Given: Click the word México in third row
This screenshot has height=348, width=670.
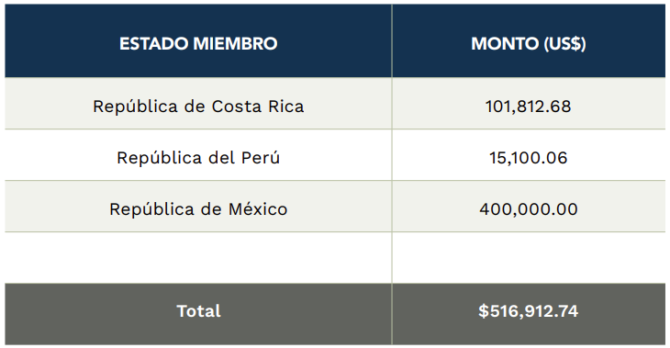Looking at the screenshot, I should coord(258,209).
